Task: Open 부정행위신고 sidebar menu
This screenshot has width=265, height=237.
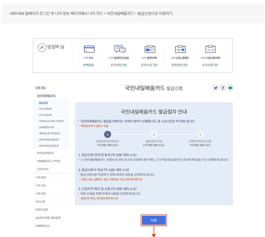Action: (43, 226)
